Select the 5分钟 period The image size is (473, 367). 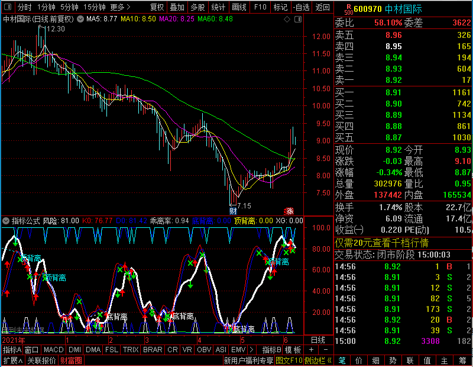click(69, 7)
